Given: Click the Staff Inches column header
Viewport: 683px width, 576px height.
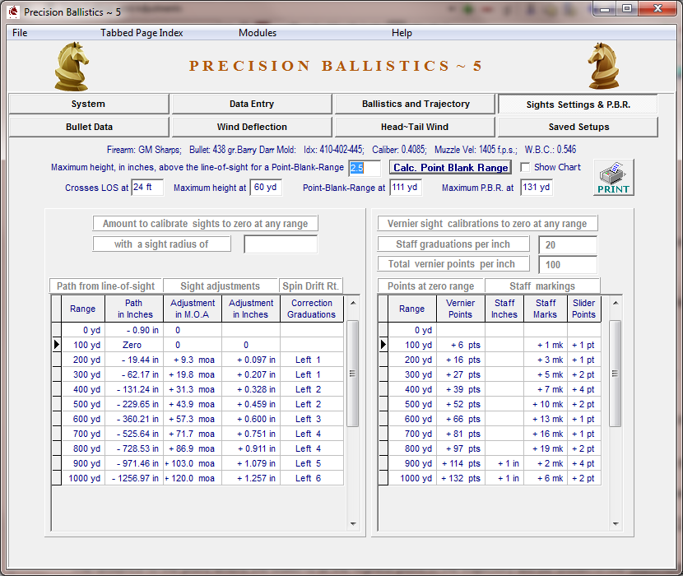Looking at the screenshot, I should 504,309.
